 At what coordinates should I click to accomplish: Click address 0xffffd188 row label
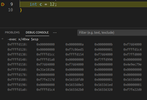(17, 80)
